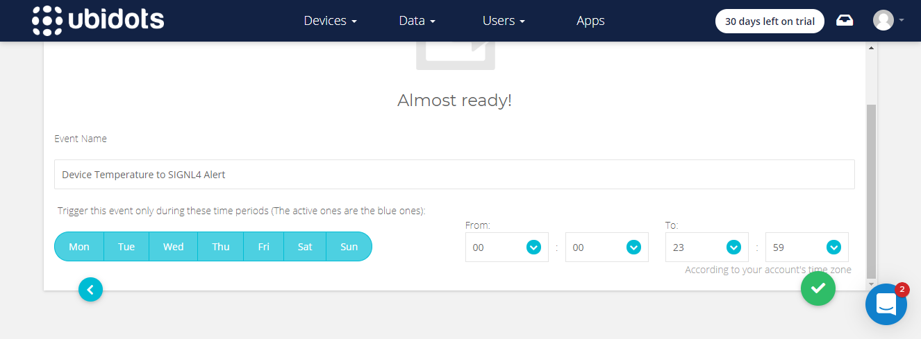Open the user avatar menu

888,20
